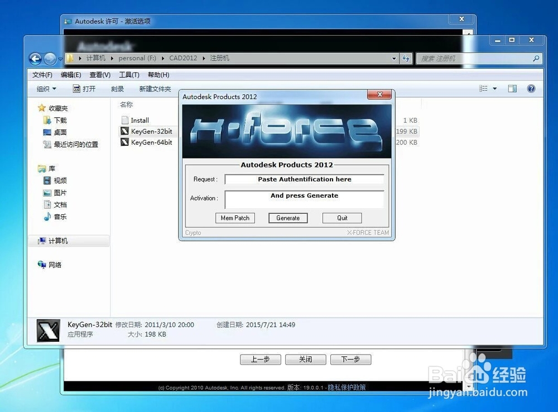Close the Autodesk Products 2012 dialog
Image resolution: width=558 pixels, height=412 pixels.
coord(379,94)
